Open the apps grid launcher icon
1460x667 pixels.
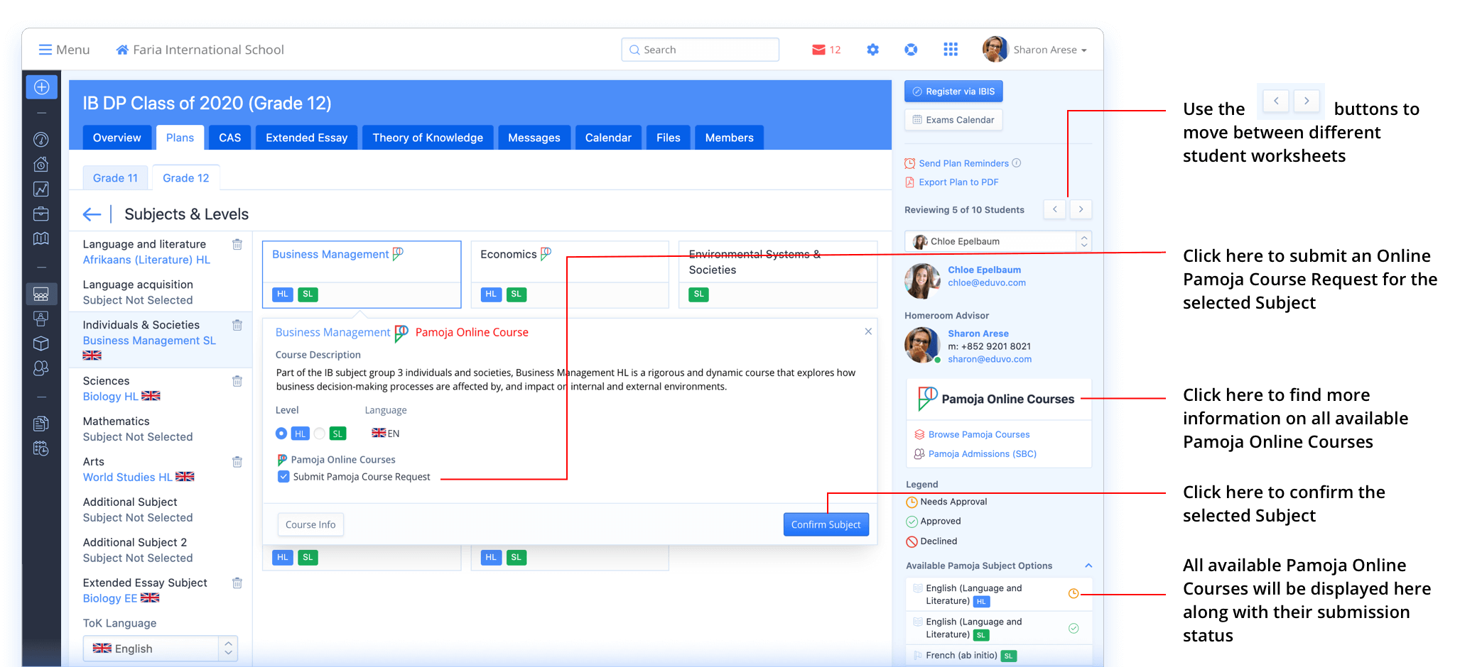tap(950, 50)
